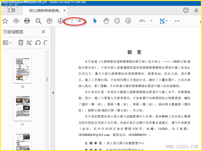Screen dimensions: 202x151
Task: Activate the hand pan tool
Action: pyautogui.click(x=106, y=21)
